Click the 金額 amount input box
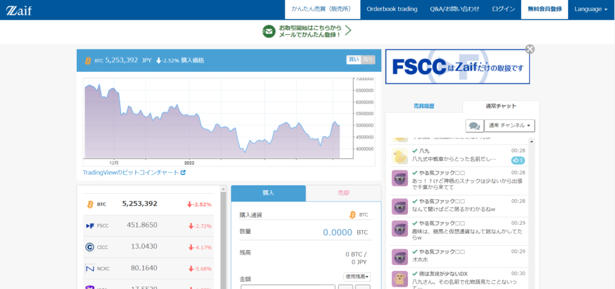This screenshot has height=289, width=615. 288,287
